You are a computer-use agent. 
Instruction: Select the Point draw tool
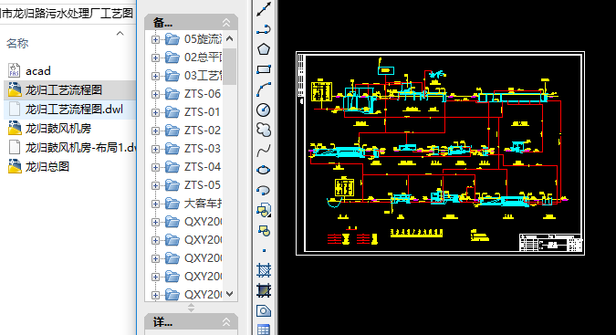click(264, 250)
